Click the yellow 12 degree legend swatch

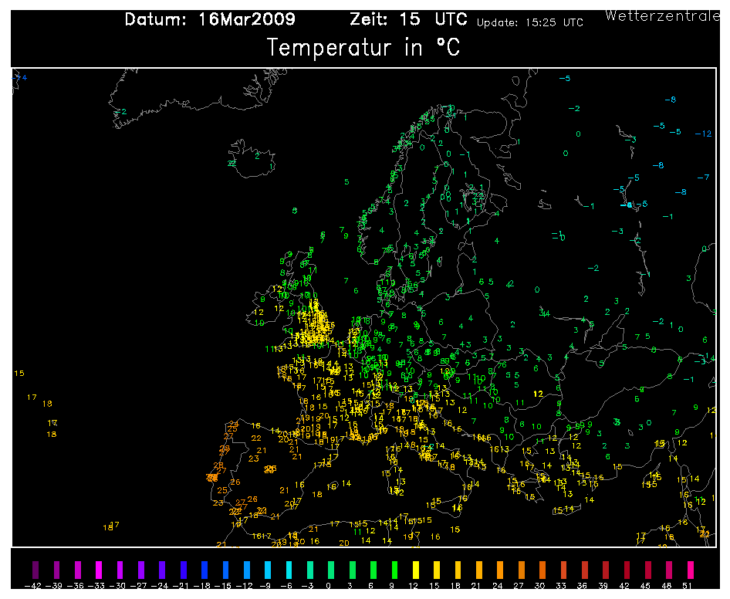pos(415,570)
